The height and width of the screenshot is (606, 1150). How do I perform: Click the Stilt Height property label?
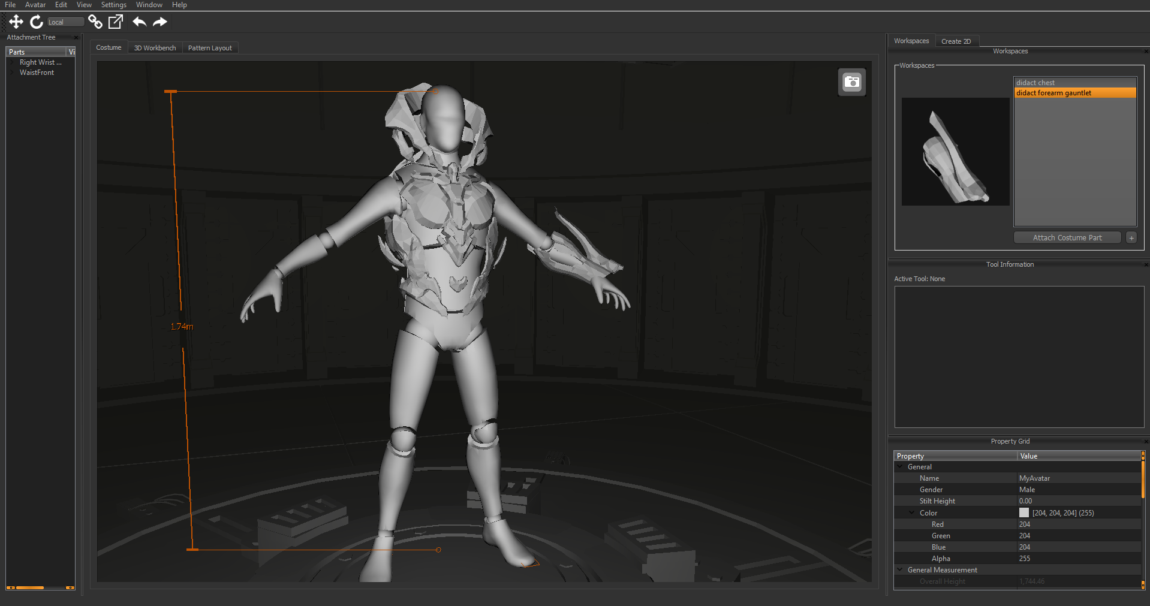(937, 501)
